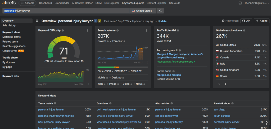Open Search volume three-dot menu

point(147,30)
